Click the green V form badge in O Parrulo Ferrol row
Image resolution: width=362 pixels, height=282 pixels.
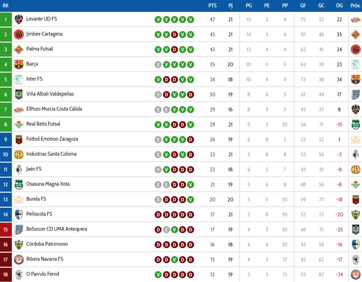[x=158, y=275]
